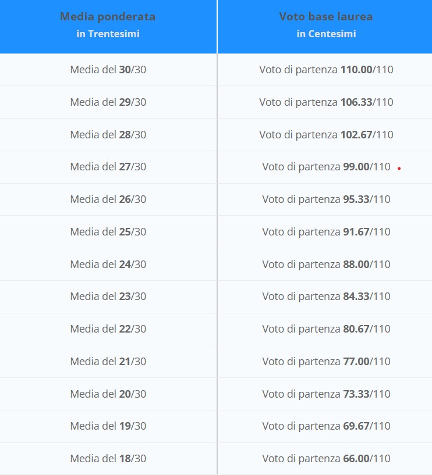Click the Voto di partenza 88.00/110 cell
The height and width of the screenshot is (475, 432).
(x=326, y=265)
